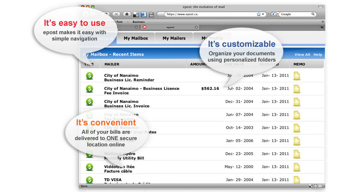360x192 pixels.
Task: Open City of Nanaimo Business Lic. Invoice
Action: pos(127,104)
